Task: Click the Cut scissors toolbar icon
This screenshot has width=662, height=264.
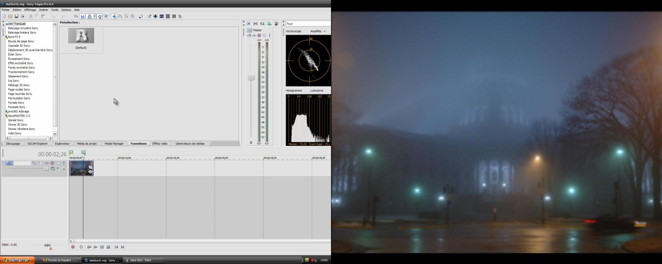Action: click(x=31, y=16)
